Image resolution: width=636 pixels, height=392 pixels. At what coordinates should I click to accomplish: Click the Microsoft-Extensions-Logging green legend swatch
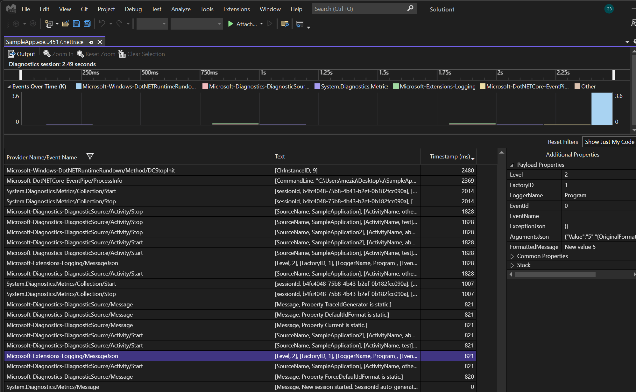pos(396,87)
